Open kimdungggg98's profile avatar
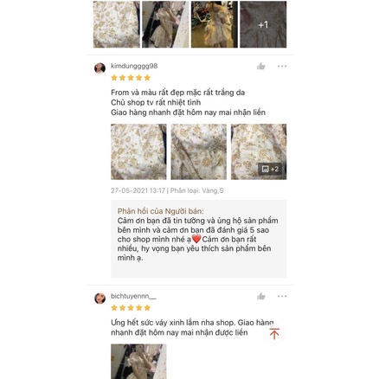The height and width of the screenshot is (379, 379). 100,68
